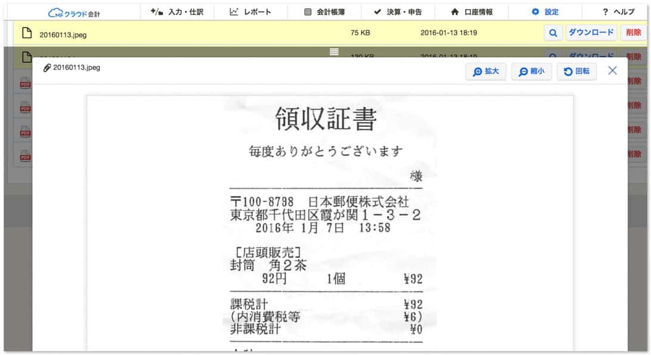Click the 75 KB file size cell

(x=360, y=32)
